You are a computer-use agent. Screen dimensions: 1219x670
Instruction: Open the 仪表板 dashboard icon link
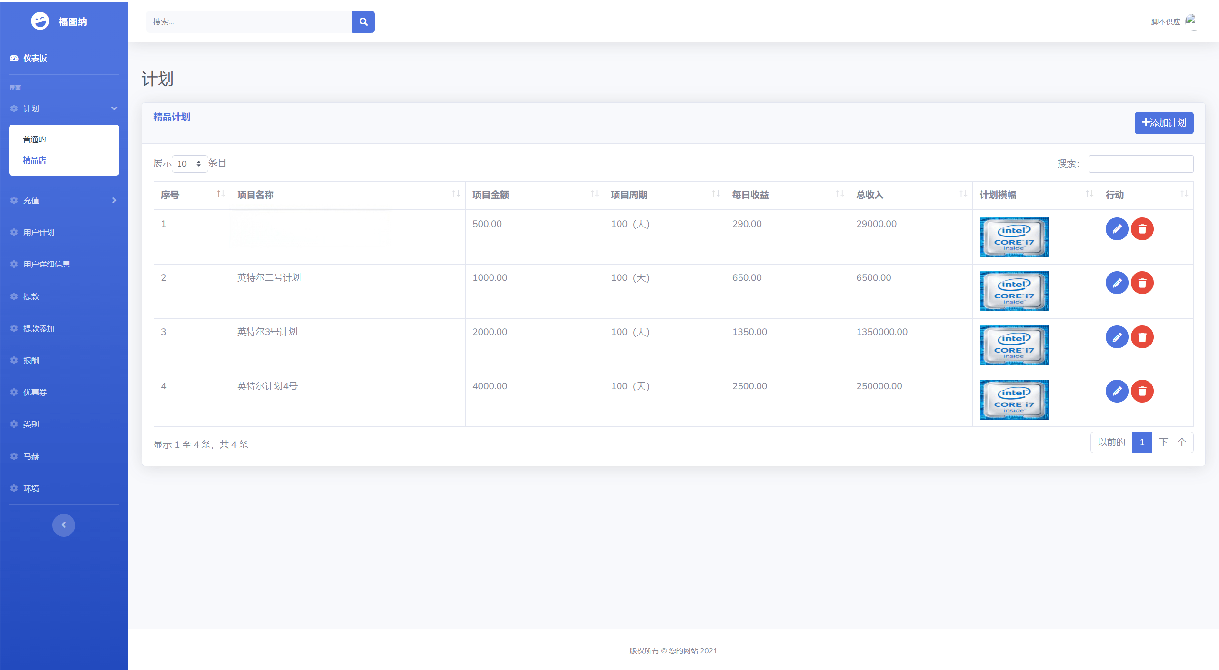14,58
